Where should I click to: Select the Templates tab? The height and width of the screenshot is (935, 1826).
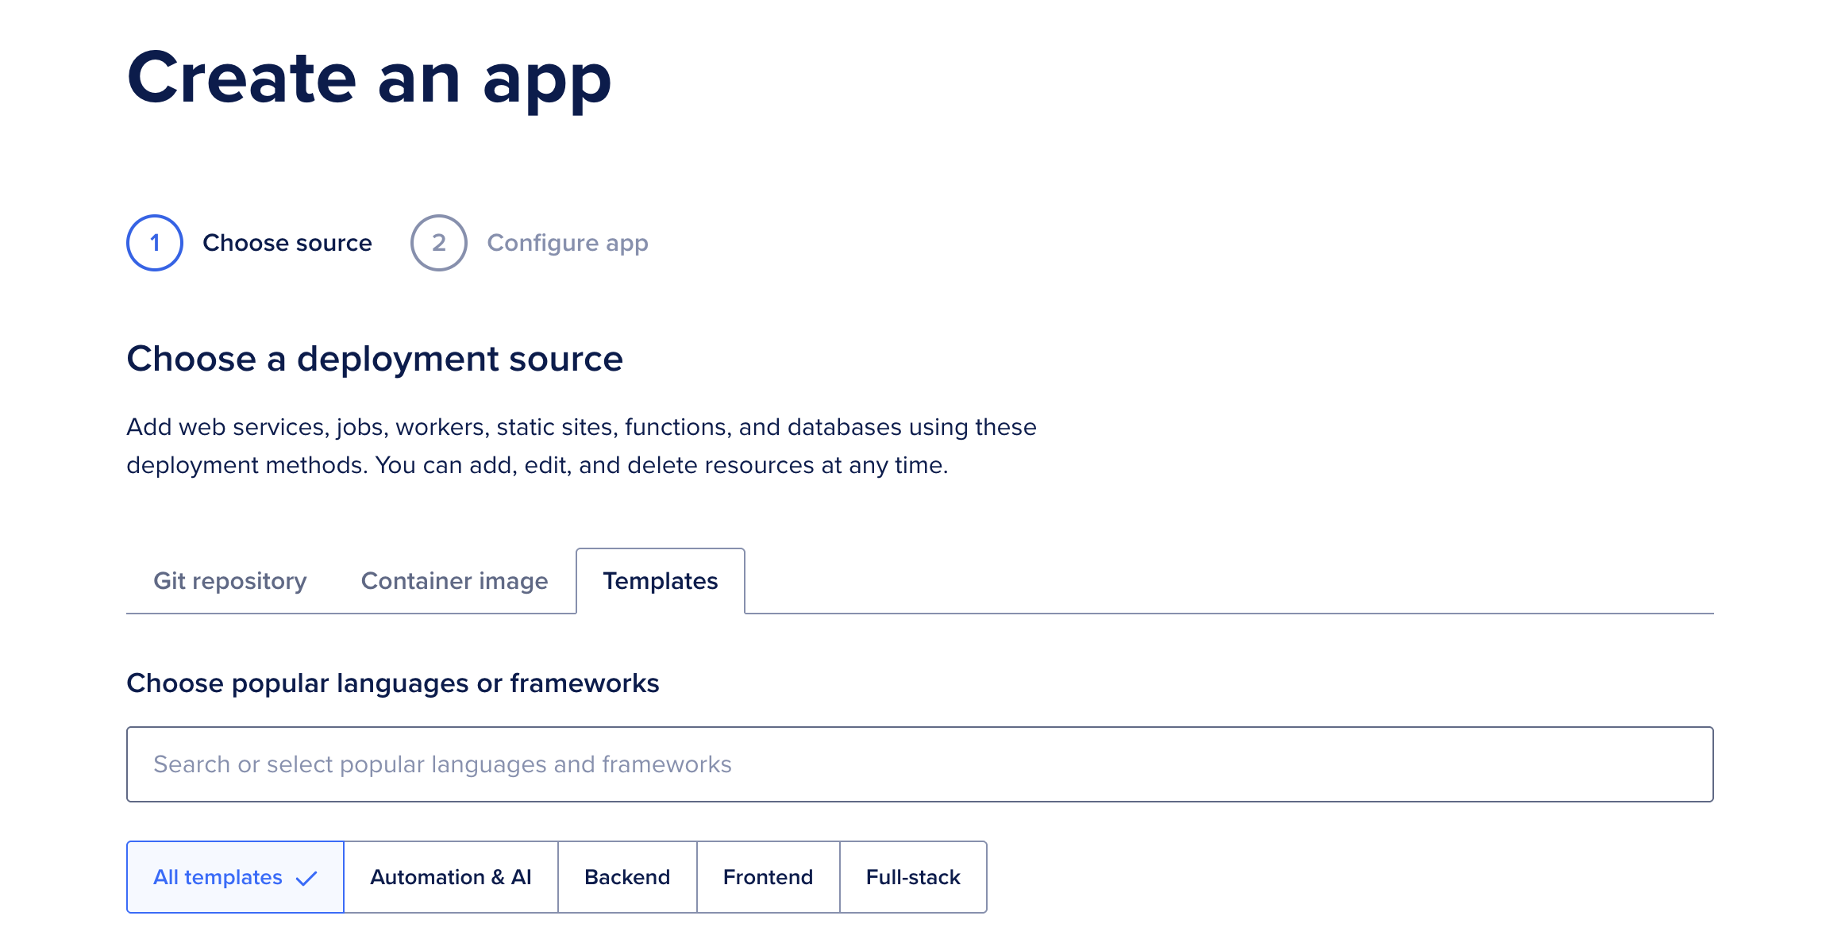661,581
